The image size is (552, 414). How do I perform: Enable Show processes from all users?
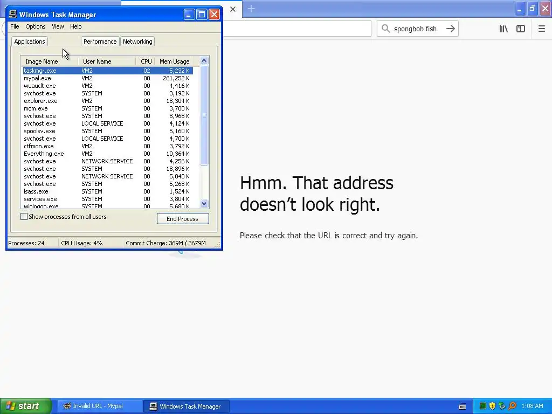click(x=24, y=217)
